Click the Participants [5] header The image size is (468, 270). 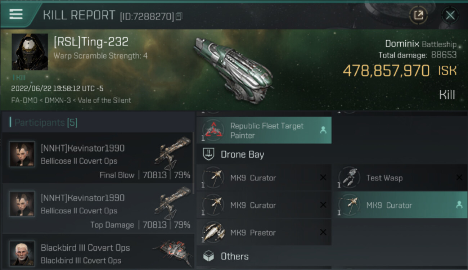point(44,123)
